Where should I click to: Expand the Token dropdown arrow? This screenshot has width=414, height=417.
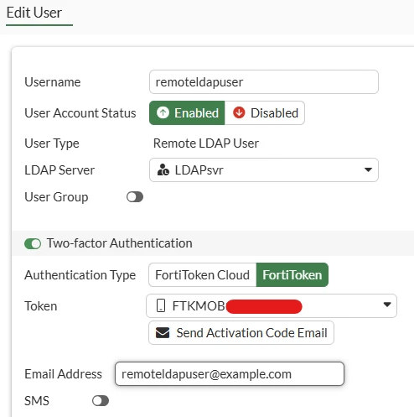pyautogui.click(x=387, y=305)
